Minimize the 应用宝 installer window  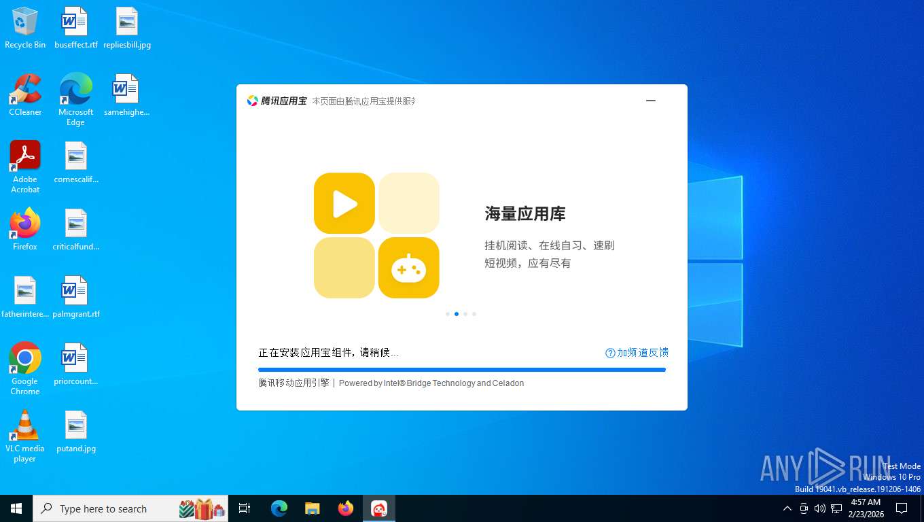(651, 101)
